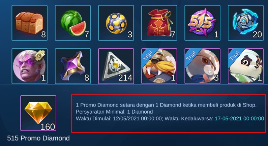Select the gold Promo Diamond icon

pos(38,113)
